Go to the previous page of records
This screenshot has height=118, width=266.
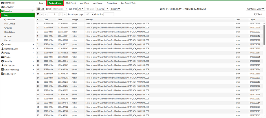[46, 14]
